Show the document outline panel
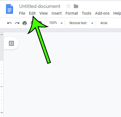The height and width of the screenshot is (117, 121). [11, 43]
